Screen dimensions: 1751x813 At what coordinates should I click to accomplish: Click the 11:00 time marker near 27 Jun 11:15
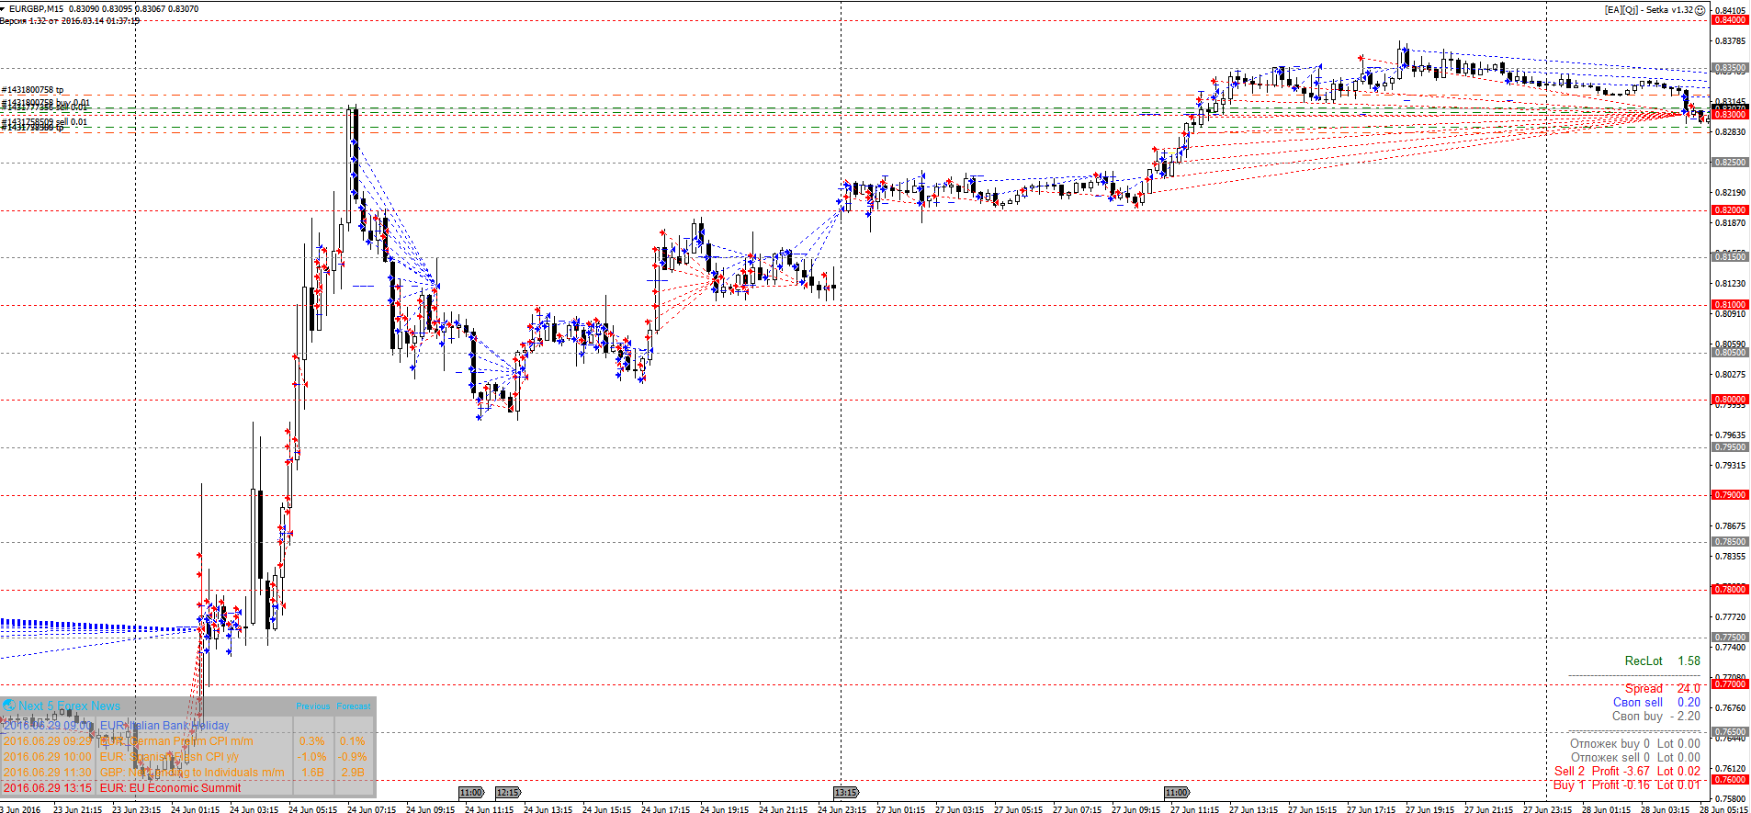1177,792
